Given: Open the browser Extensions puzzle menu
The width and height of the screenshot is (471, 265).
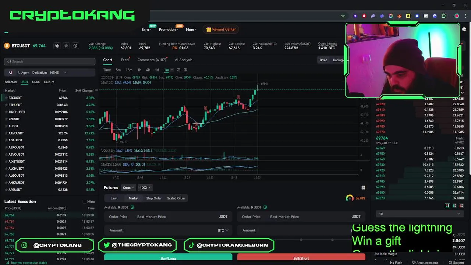Looking at the screenshot, I should pyautogui.click(x=443, y=16).
